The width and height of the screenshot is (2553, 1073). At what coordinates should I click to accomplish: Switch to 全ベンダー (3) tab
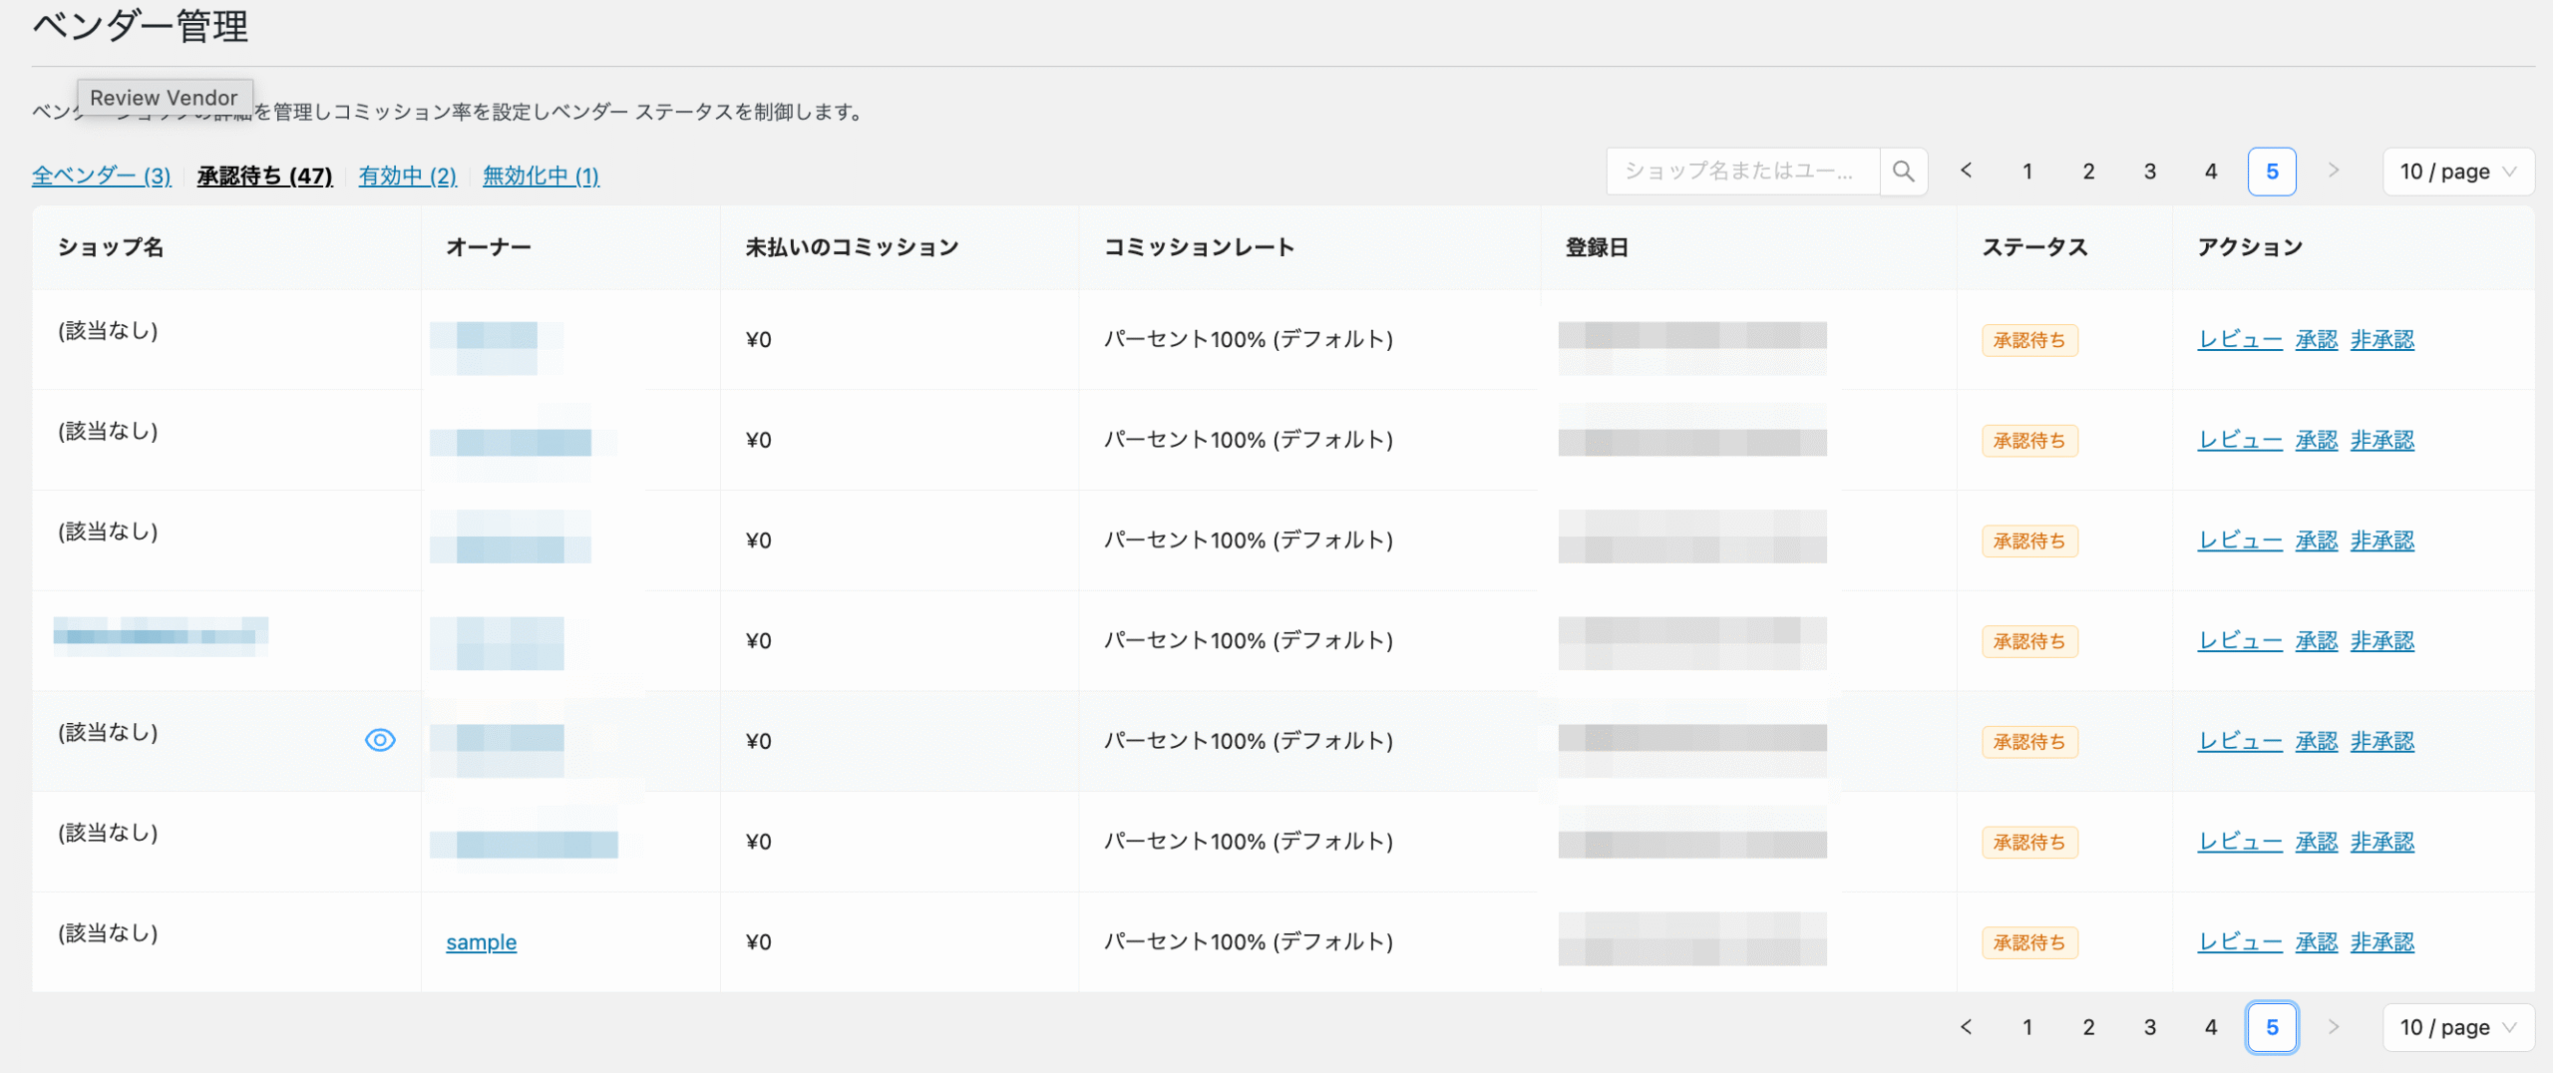tap(102, 176)
